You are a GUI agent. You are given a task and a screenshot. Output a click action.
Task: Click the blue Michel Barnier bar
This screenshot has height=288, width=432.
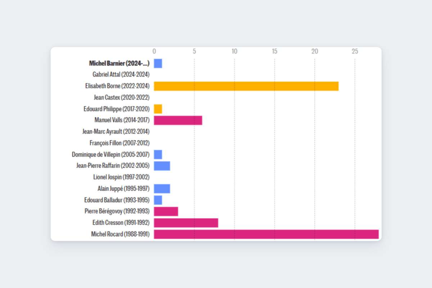(158, 63)
